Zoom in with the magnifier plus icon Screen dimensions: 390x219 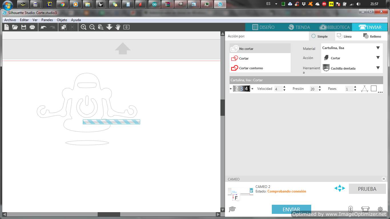click(x=83, y=27)
